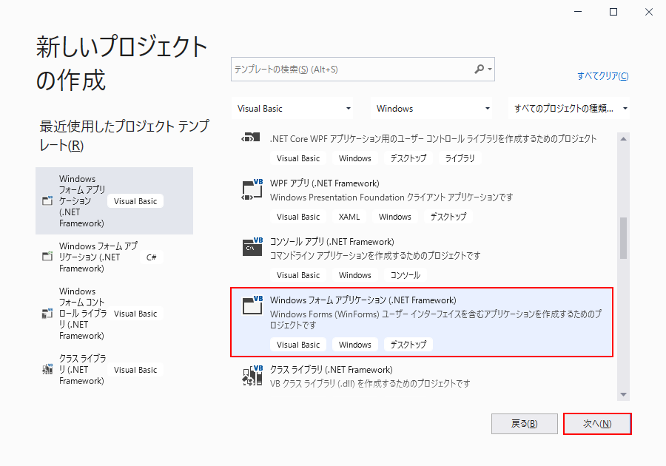666x466 pixels.
Task: Click ライブラリ tag in top row
Action: [460, 158]
